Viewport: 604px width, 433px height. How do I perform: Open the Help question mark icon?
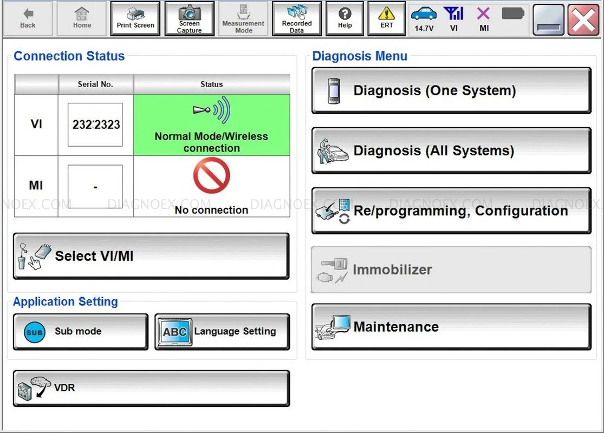pyautogui.click(x=345, y=18)
